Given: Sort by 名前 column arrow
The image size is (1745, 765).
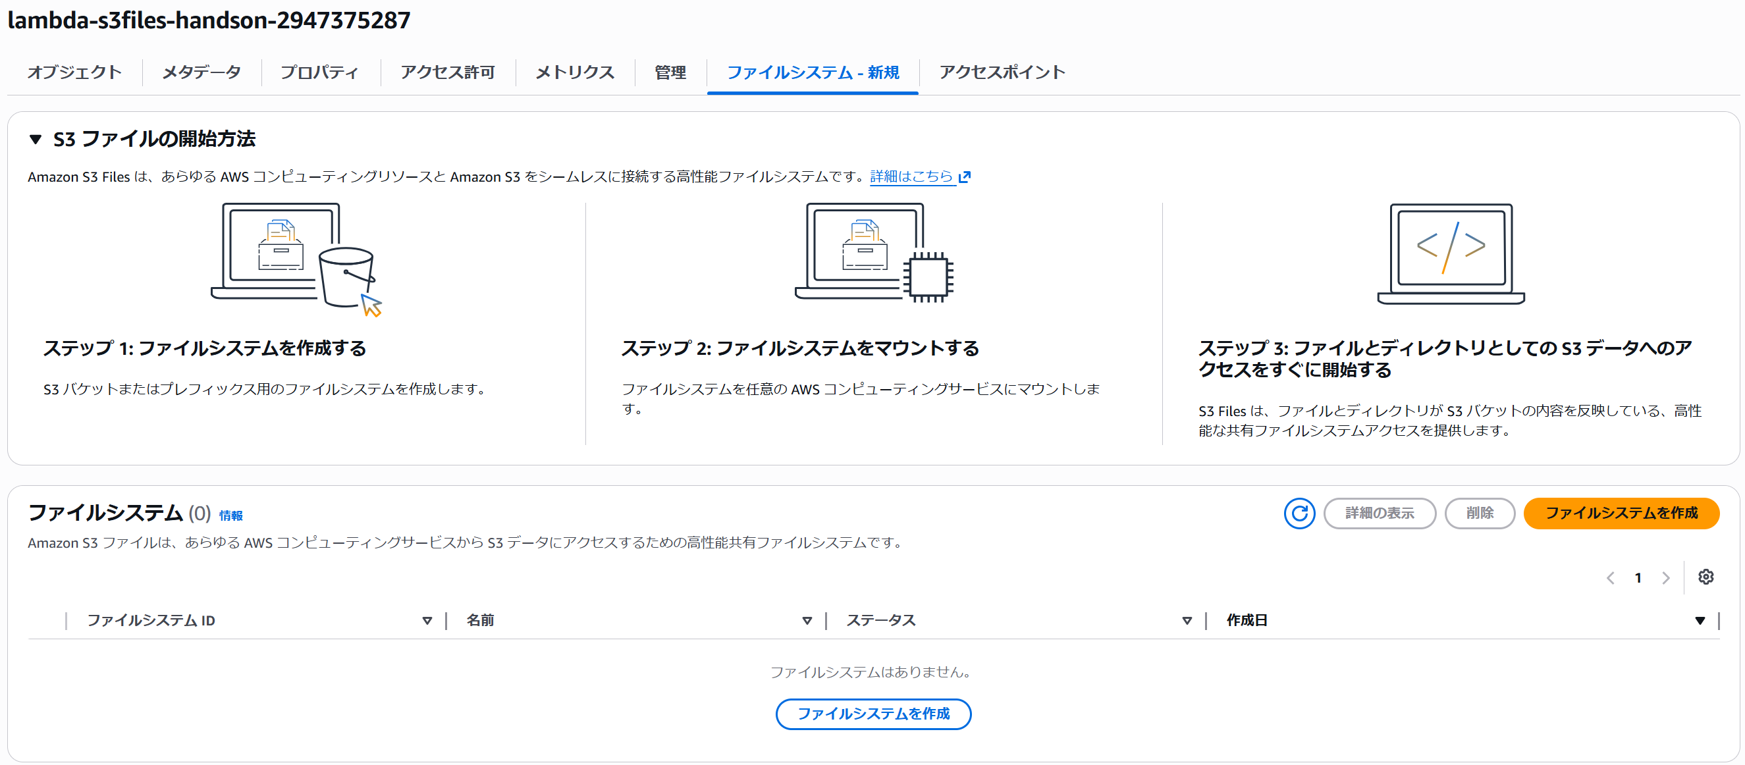Looking at the screenshot, I should 807,620.
